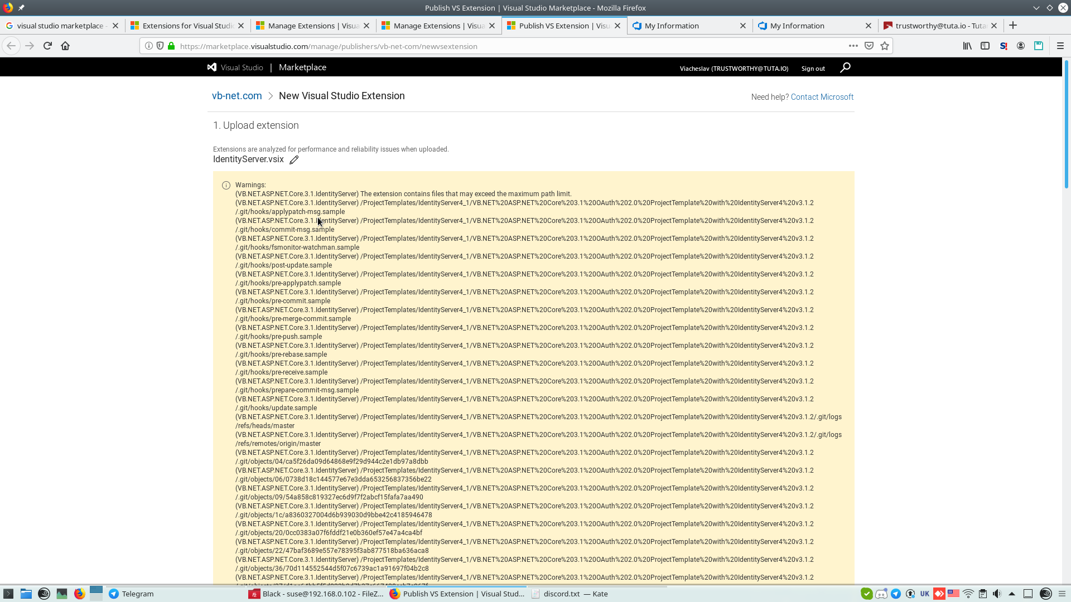The image size is (1071, 602).
Task: Open the Firefox library icon
Action: point(967,46)
